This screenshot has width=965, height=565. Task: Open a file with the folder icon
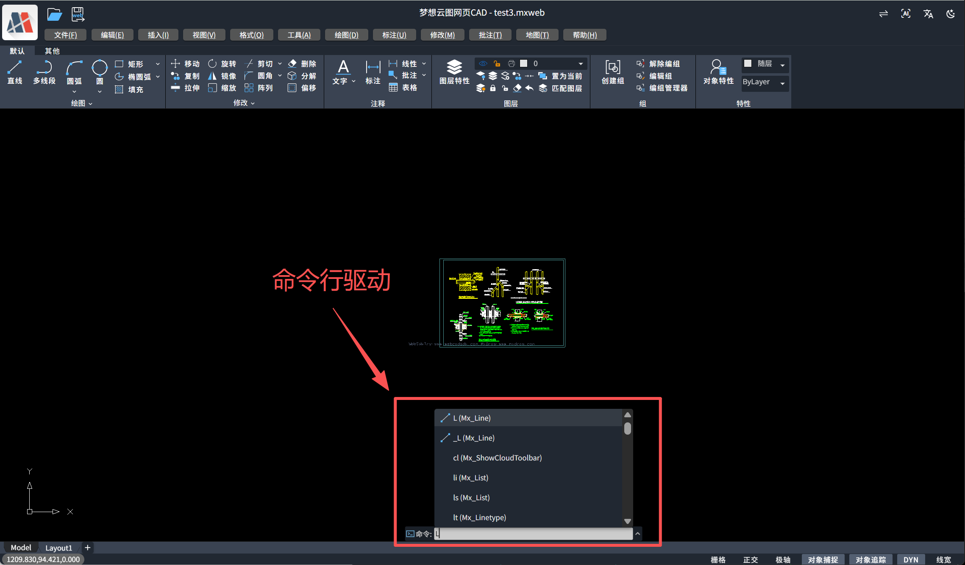54,15
